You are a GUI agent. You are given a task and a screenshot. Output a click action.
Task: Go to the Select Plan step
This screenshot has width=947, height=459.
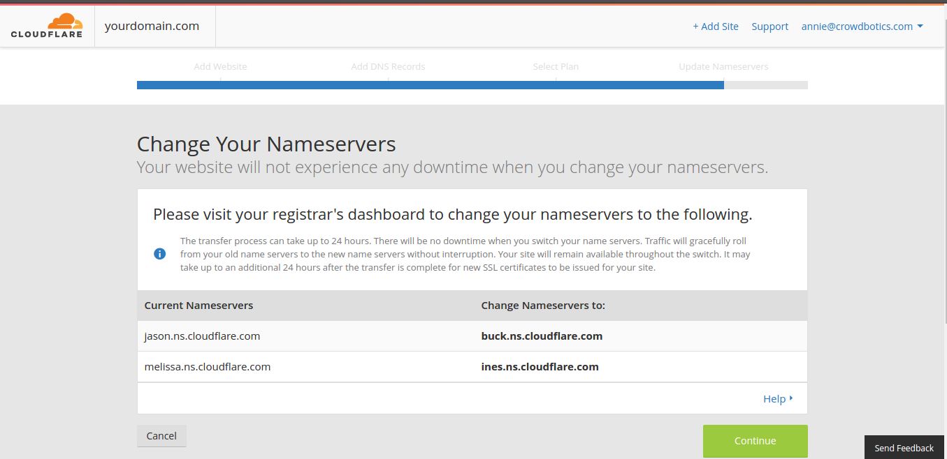click(x=556, y=66)
